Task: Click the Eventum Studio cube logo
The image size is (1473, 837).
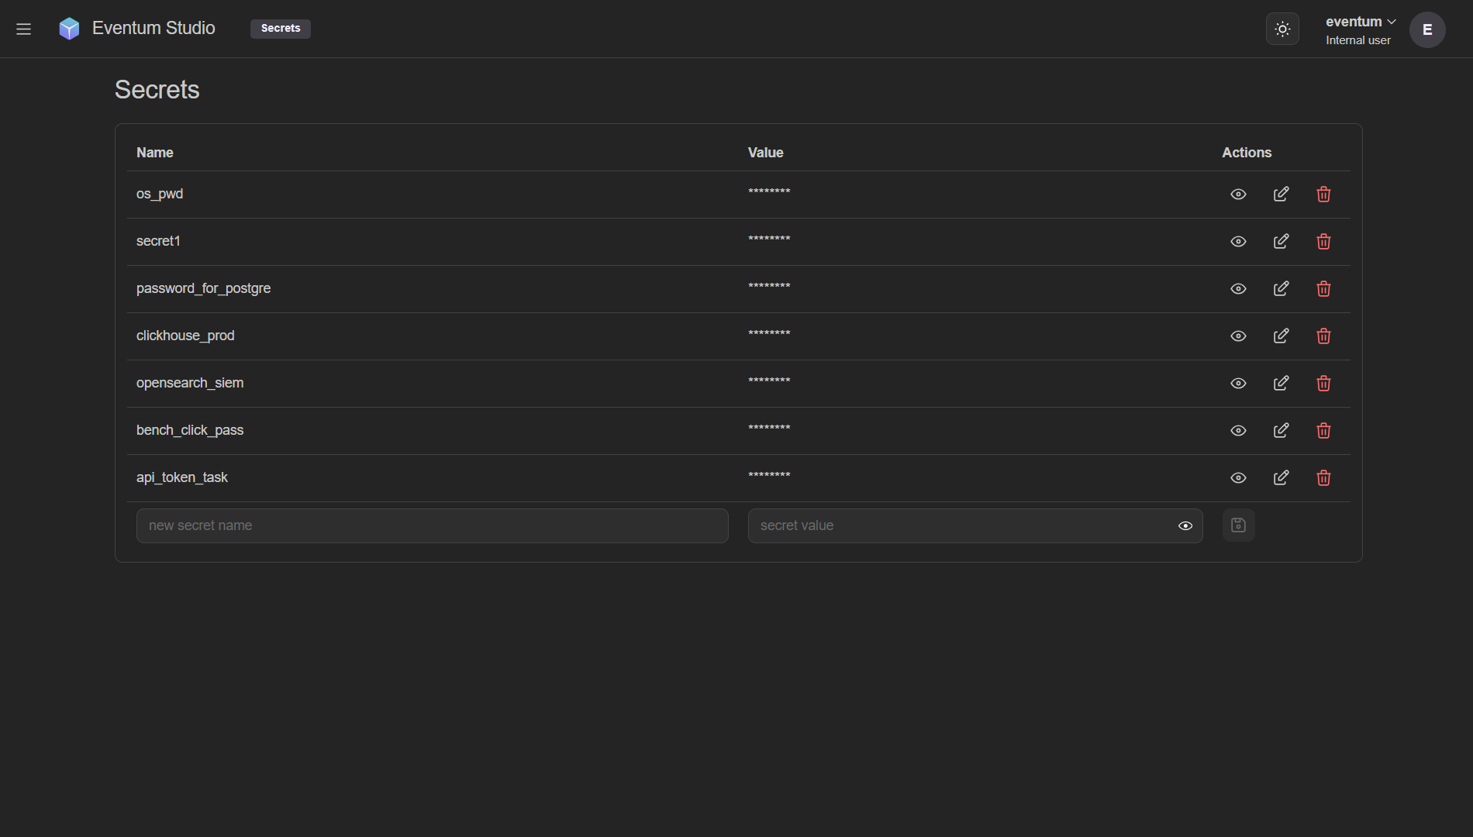Action: (69, 29)
